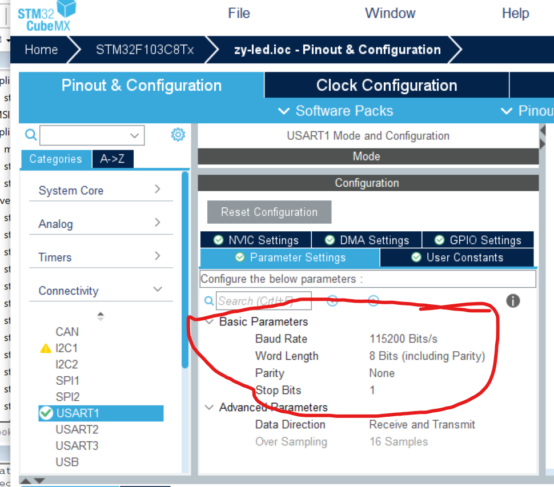
Task: Click the 8 Bits (including Parity) value
Action: pyautogui.click(x=427, y=356)
